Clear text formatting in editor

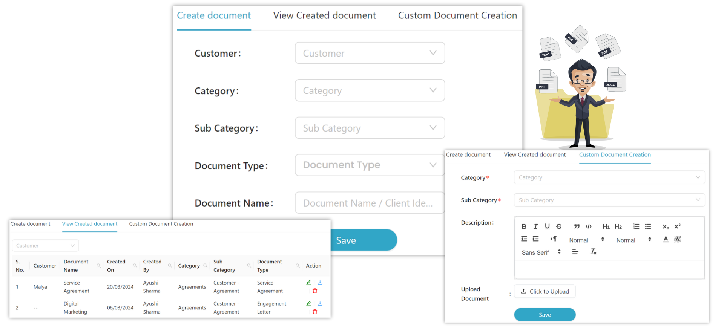click(594, 252)
